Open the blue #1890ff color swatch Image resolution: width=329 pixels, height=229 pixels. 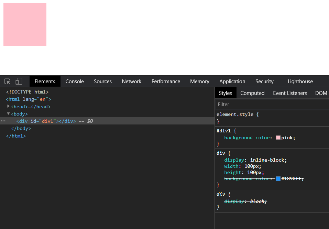pos(278,178)
